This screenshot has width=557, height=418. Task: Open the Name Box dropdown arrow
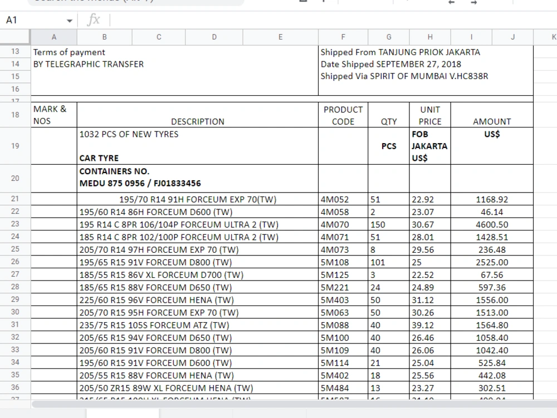(x=69, y=21)
